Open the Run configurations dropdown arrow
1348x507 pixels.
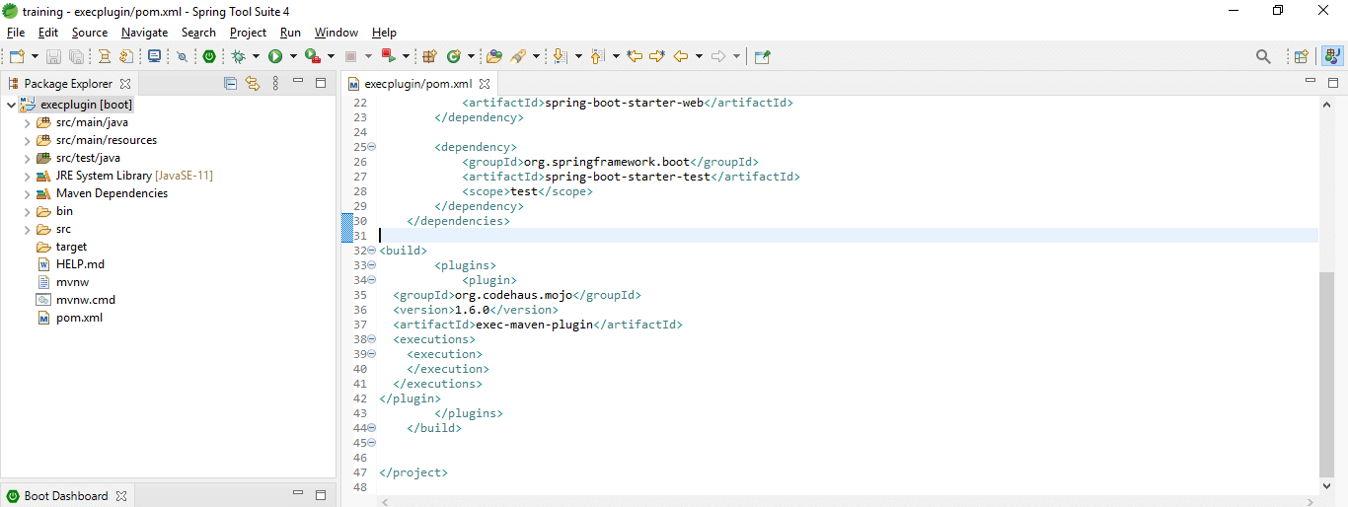click(293, 57)
